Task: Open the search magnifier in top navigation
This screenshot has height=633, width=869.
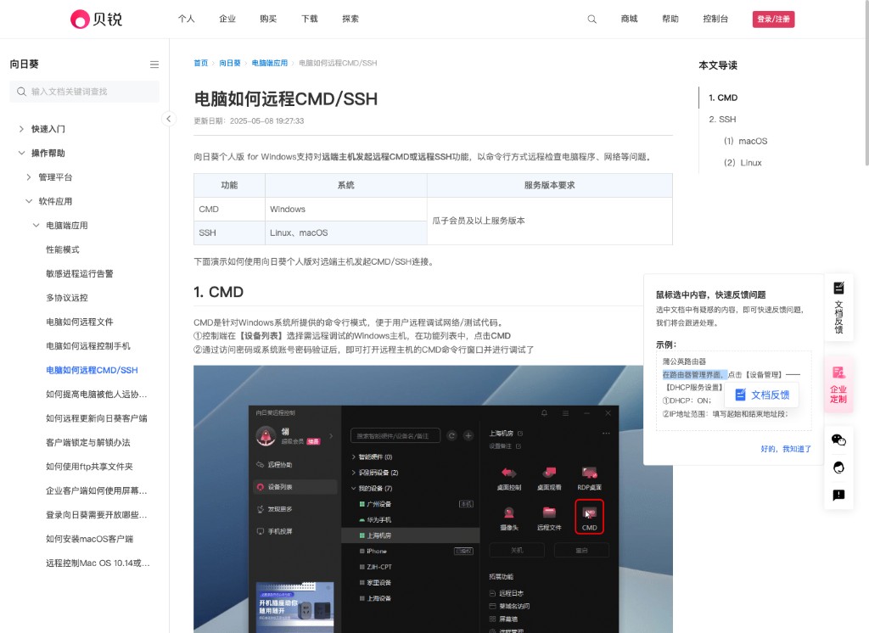Action: [591, 20]
